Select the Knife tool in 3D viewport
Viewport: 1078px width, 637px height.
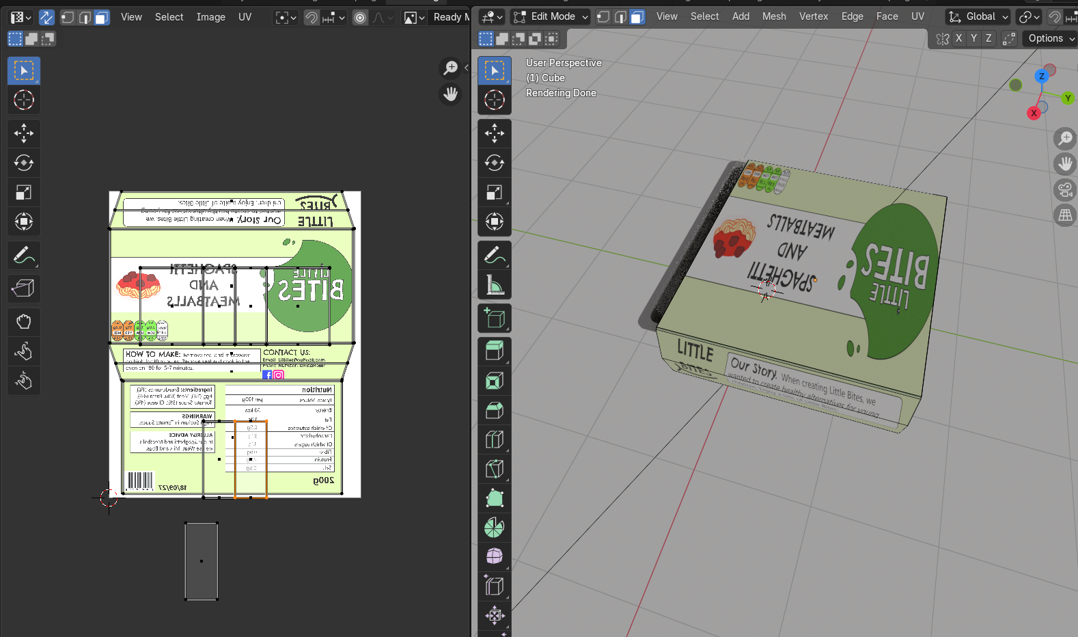pyautogui.click(x=494, y=469)
